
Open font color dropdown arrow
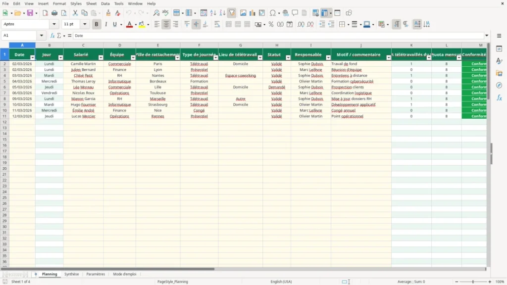point(136,25)
